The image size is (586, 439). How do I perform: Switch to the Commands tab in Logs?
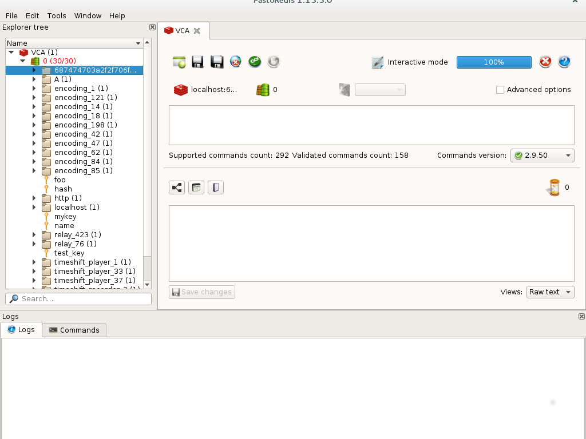click(x=74, y=330)
